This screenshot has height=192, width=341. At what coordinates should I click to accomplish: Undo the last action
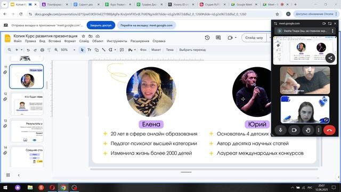pyautogui.click(x=28, y=50)
